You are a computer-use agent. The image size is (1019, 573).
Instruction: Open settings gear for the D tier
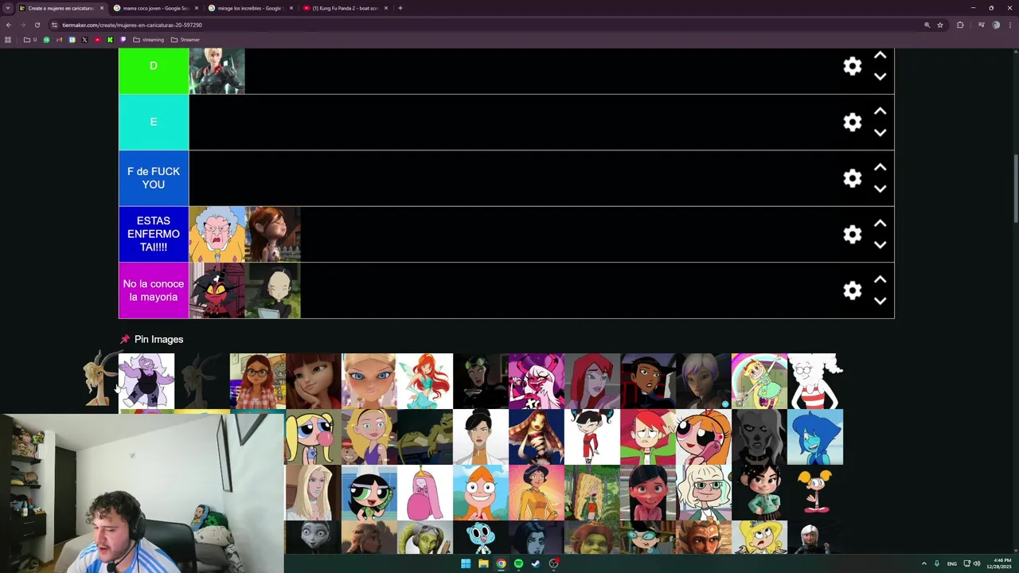(853, 66)
